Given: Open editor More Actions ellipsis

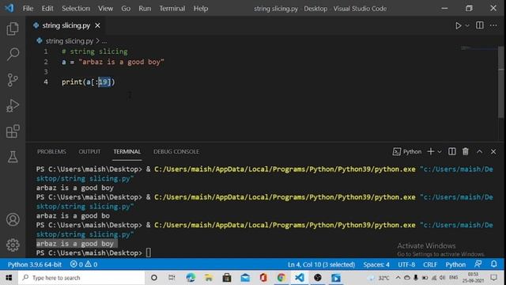Looking at the screenshot, I should [x=493, y=25].
